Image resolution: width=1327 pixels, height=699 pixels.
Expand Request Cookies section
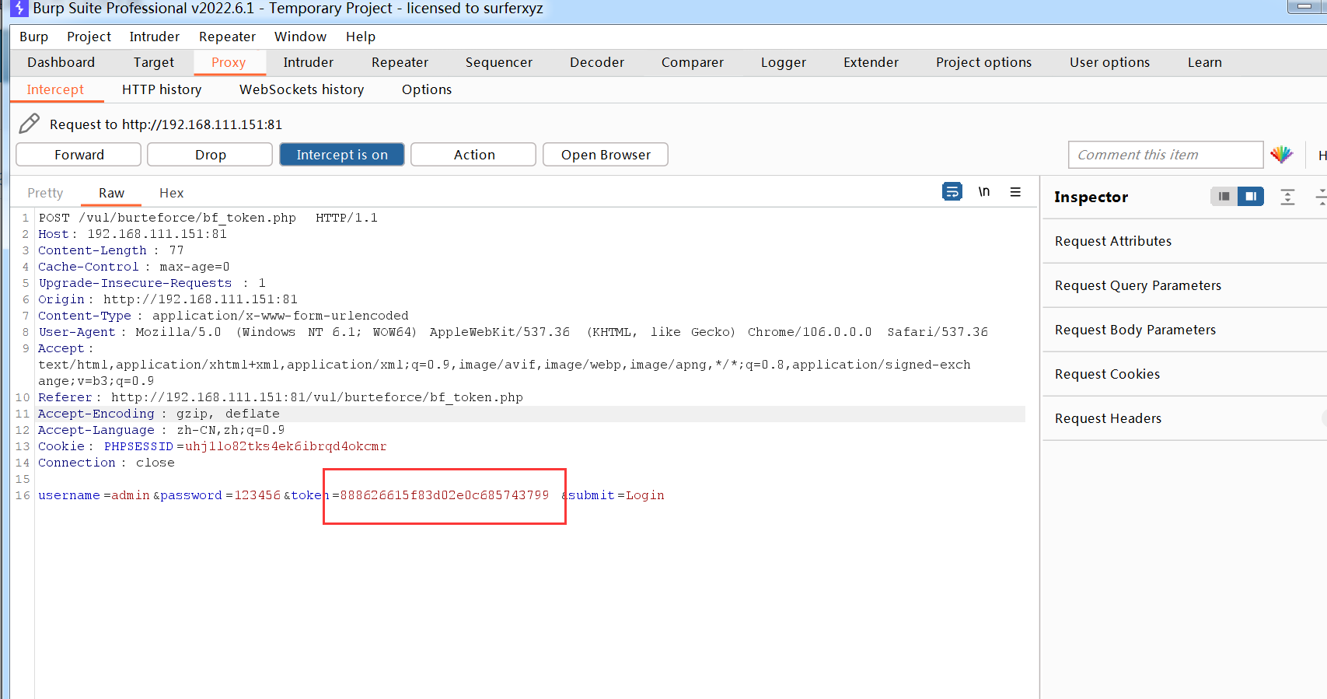(1106, 374)
